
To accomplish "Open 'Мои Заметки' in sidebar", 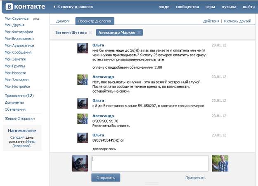I will point(15,59).
